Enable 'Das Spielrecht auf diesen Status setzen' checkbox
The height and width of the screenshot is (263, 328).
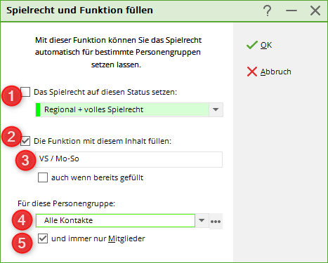pyautogui.click(x=25, y=92)
